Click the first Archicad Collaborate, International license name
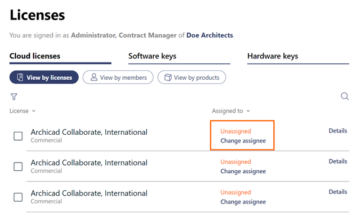The image size is (355, 214). [89, 132]
